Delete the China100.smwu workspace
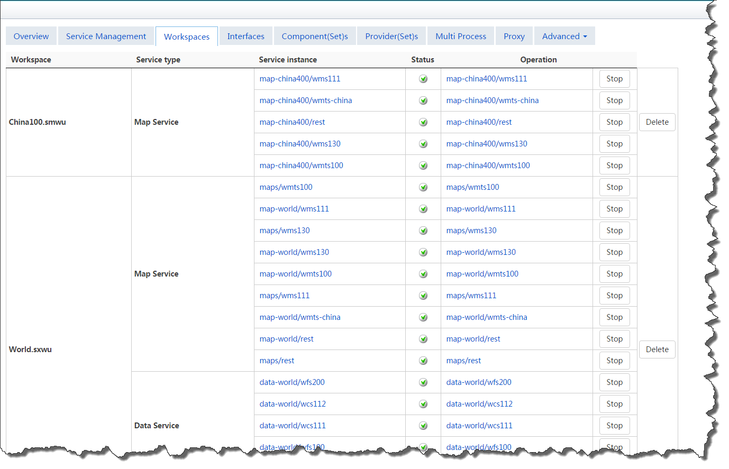 pyautogui.click(x=657, y=122)
